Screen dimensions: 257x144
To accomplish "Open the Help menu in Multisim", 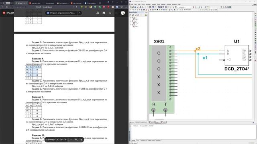I will pyautogui.click(x=179, y=4).
